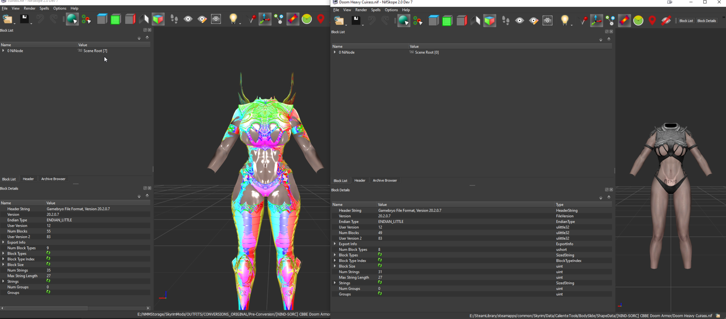Select the green Front view cube in the Doom Heavy Cuirass window
726x319 pixels.
(447, 20)
